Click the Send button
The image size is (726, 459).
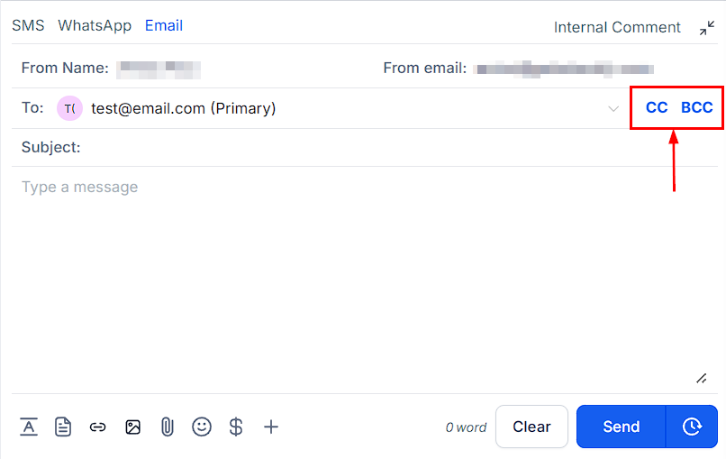coord(621,427)
